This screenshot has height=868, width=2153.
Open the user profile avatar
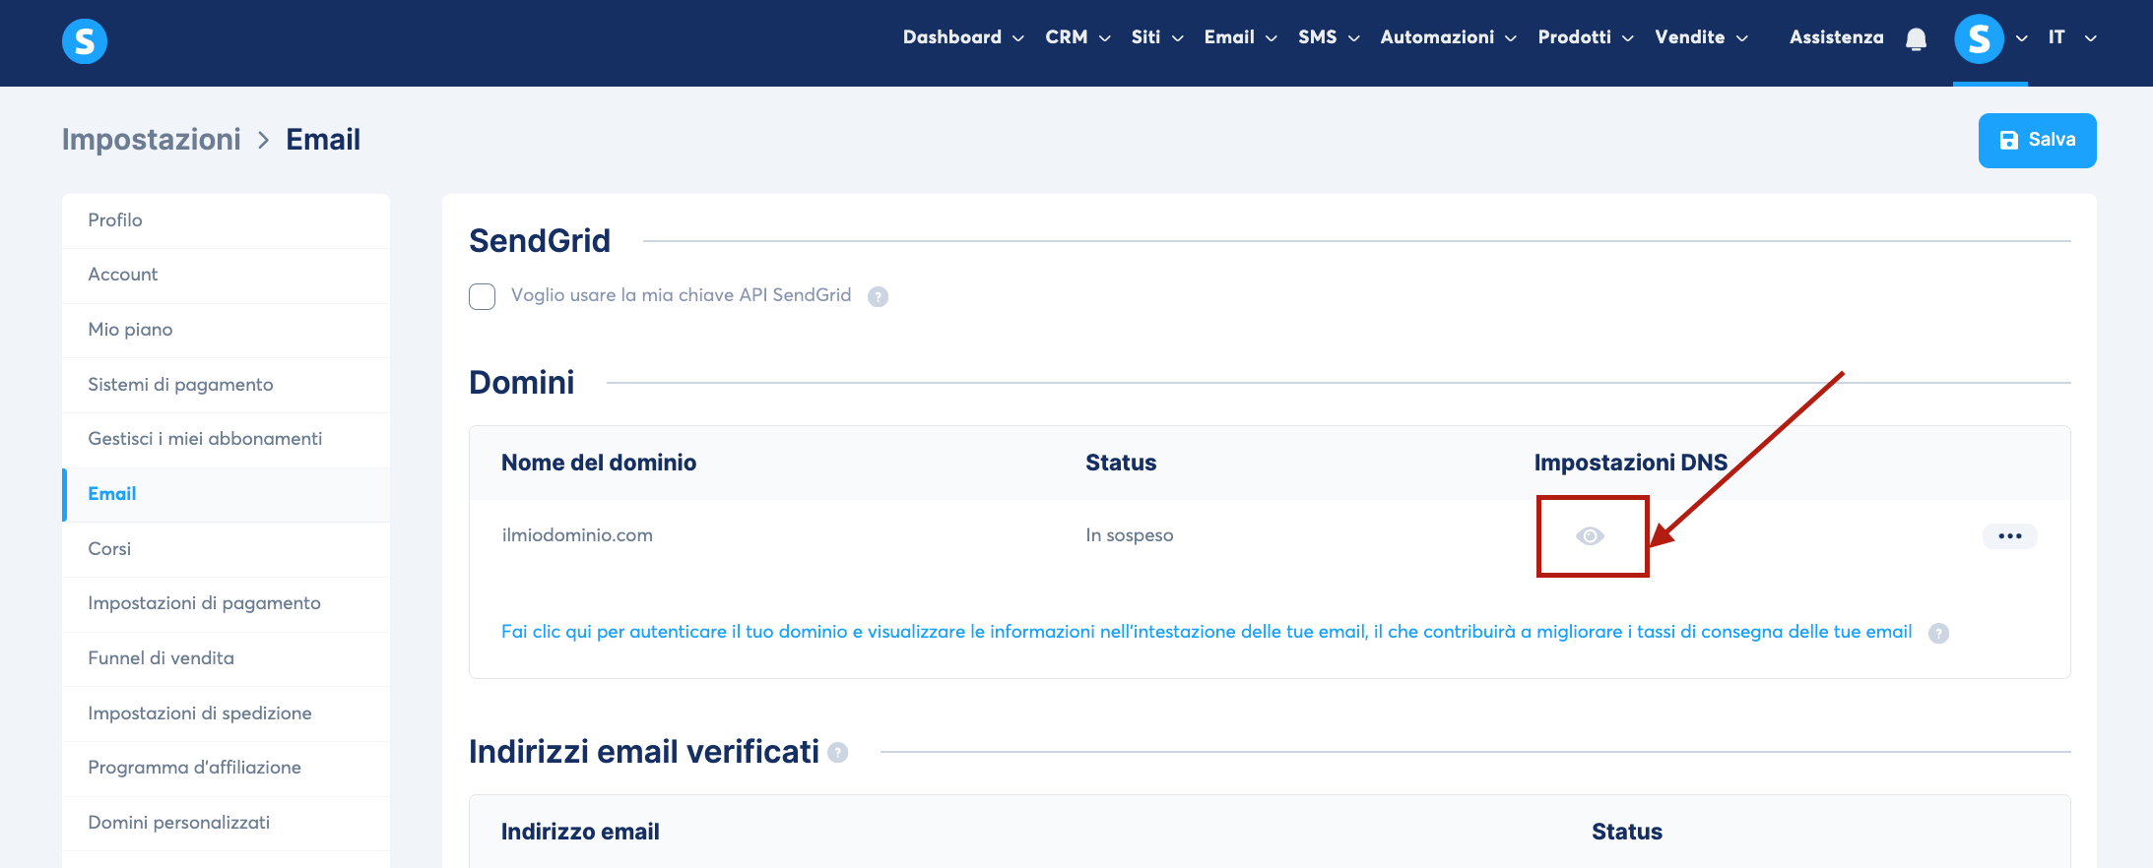(1979, 38)
